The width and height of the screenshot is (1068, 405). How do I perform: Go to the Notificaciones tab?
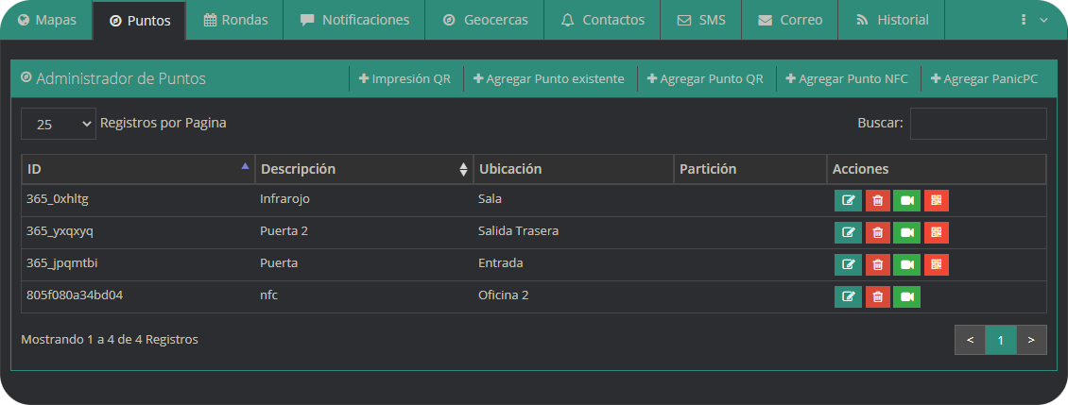click(354, 20)
